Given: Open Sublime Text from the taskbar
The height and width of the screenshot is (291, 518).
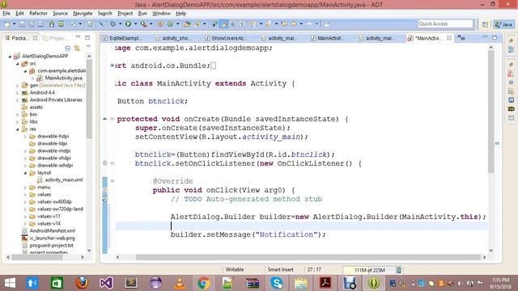Looking at the screenshot, I should (131, 283).
